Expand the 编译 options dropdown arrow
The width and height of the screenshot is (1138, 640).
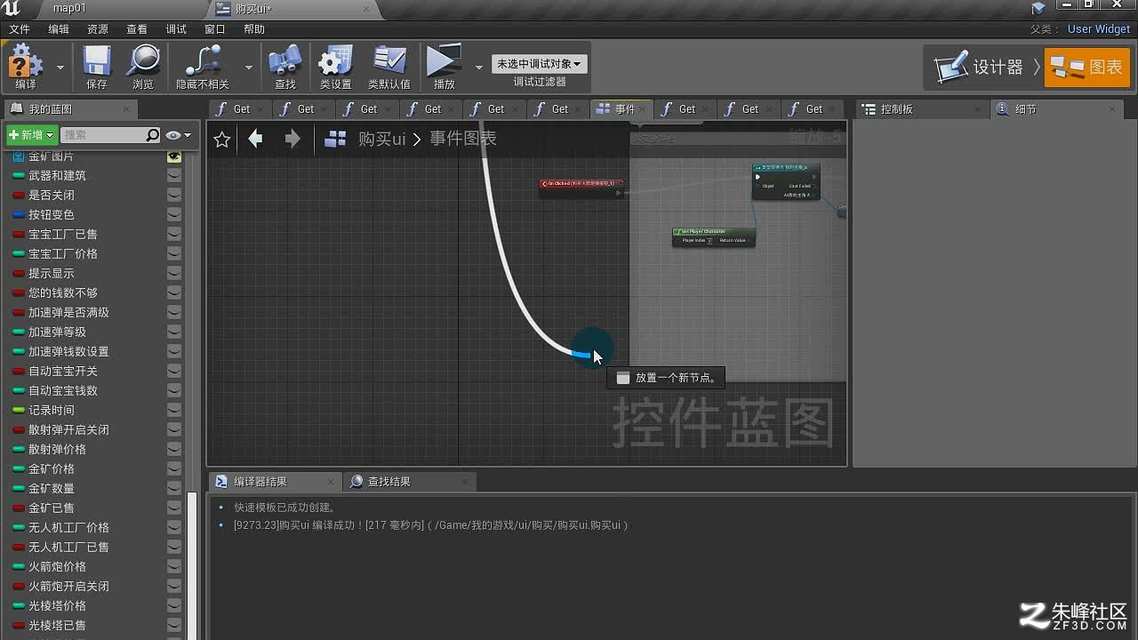point(60,67)
